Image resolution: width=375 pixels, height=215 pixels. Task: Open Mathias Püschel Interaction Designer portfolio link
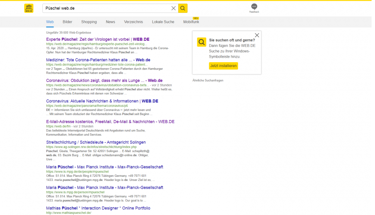pyautogui.click(x=98, y=208)
